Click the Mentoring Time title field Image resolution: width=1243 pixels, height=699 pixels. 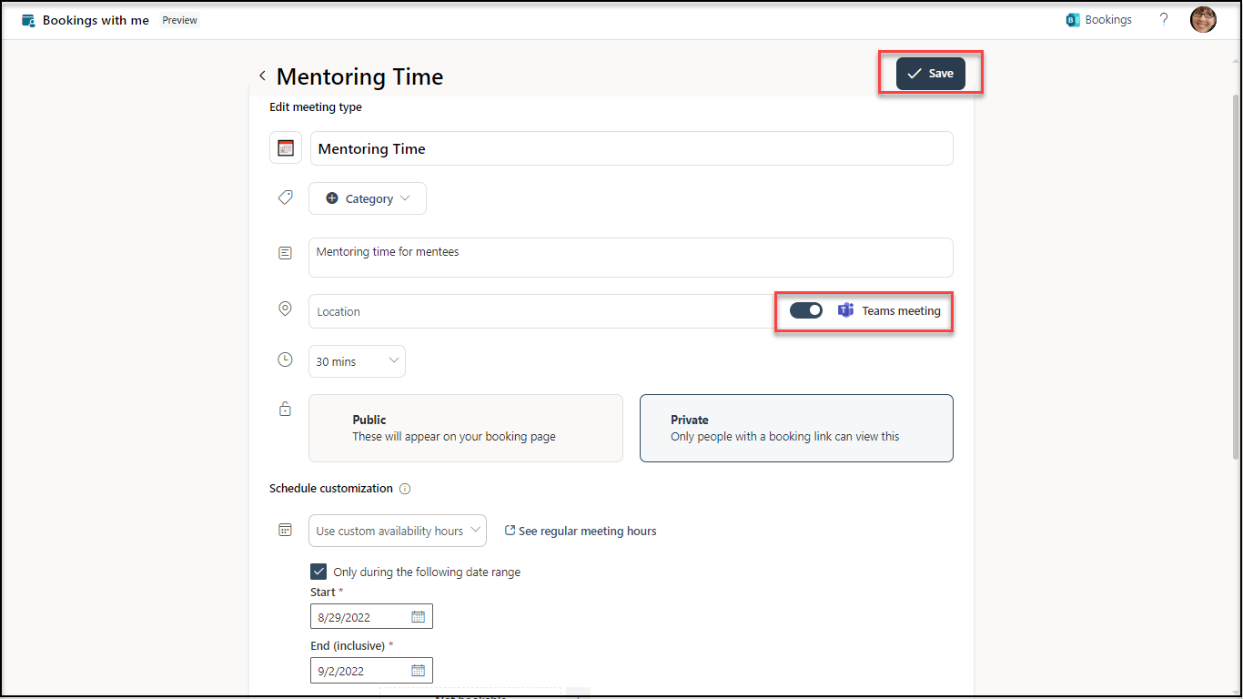click(x=631, y=148)
